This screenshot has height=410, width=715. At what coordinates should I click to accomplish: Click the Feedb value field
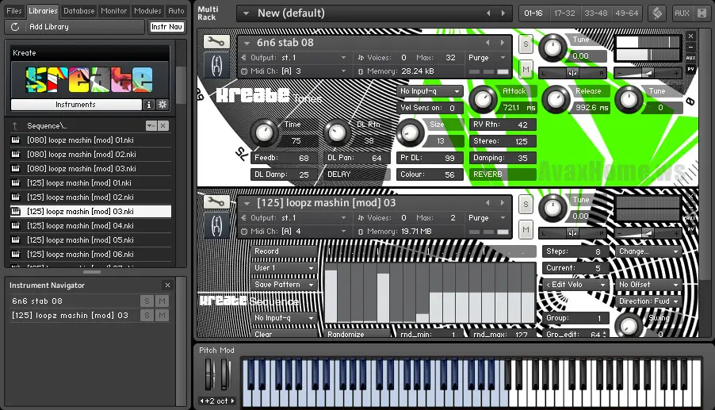[283, 158]
